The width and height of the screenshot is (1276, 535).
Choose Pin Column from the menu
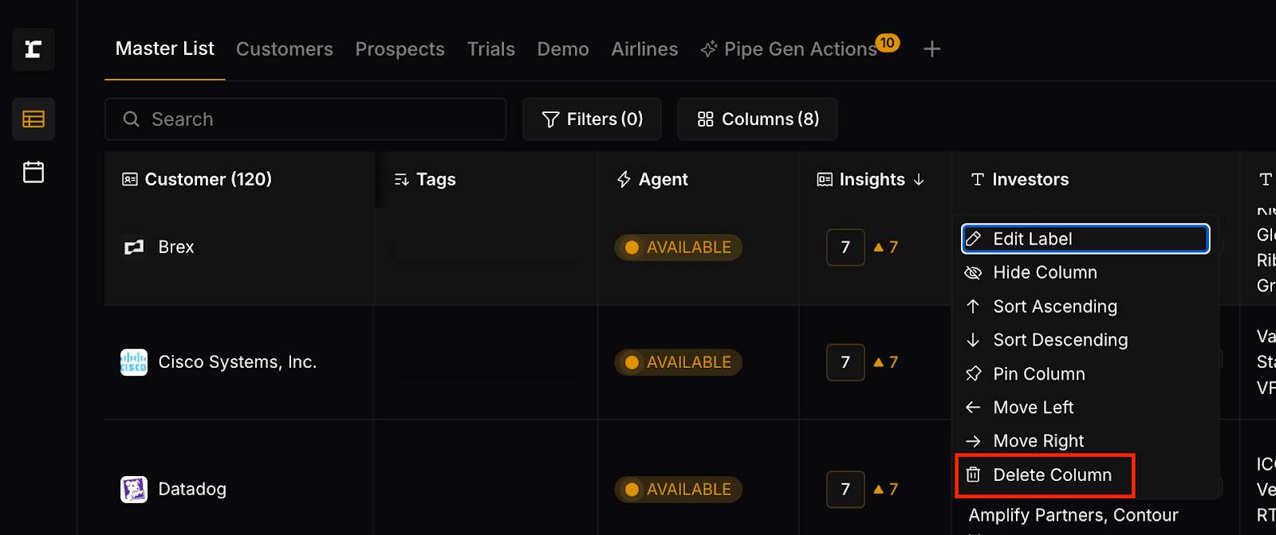tap(1038, 374)
